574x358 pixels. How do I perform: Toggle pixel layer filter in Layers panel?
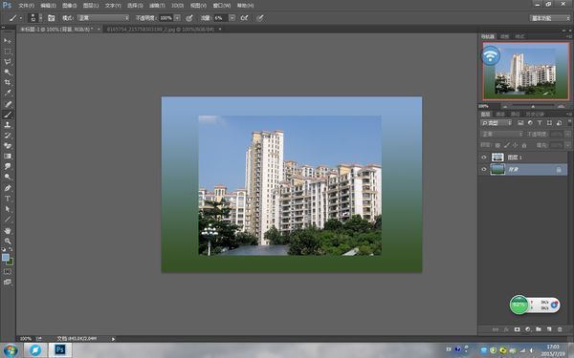click(x=520, y=123)
